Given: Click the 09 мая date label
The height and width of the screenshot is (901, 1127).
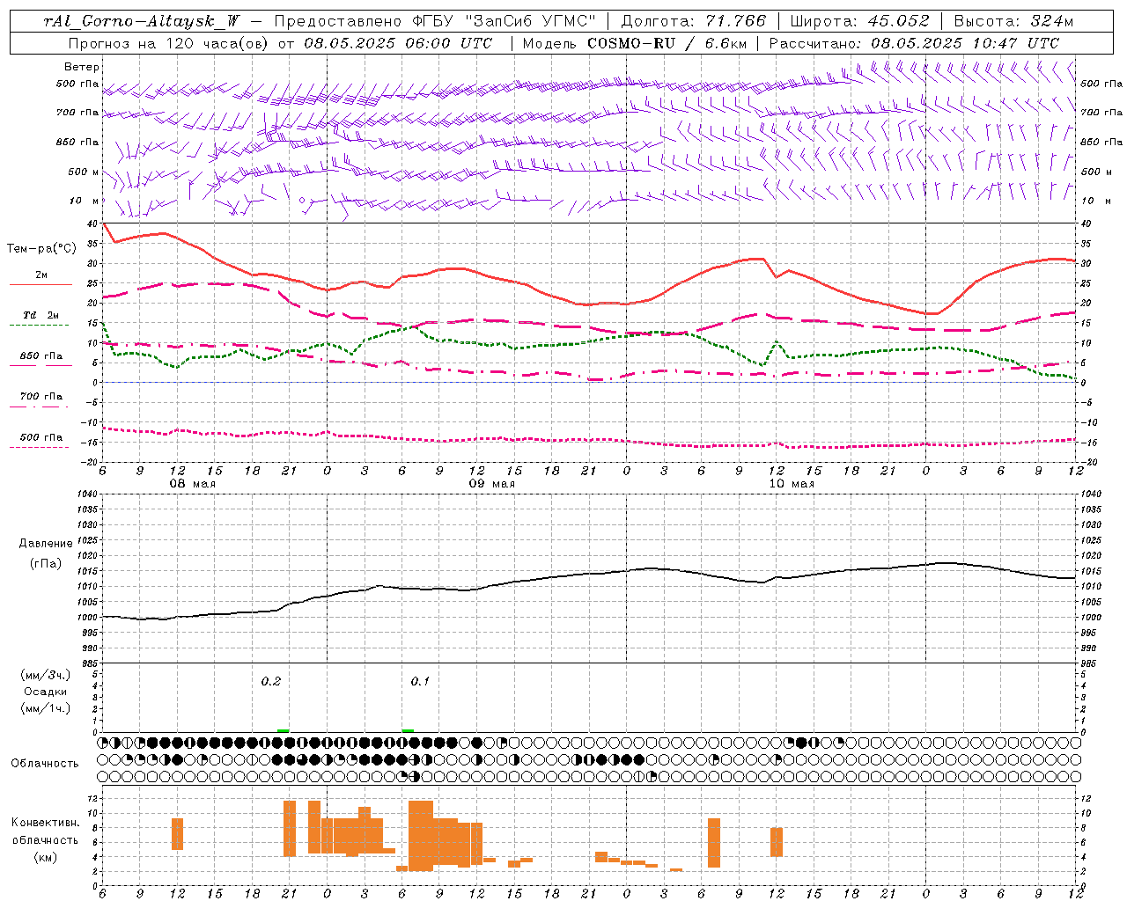Looking at the screenshot, I should pyautogui.click(x=491, y=484).
